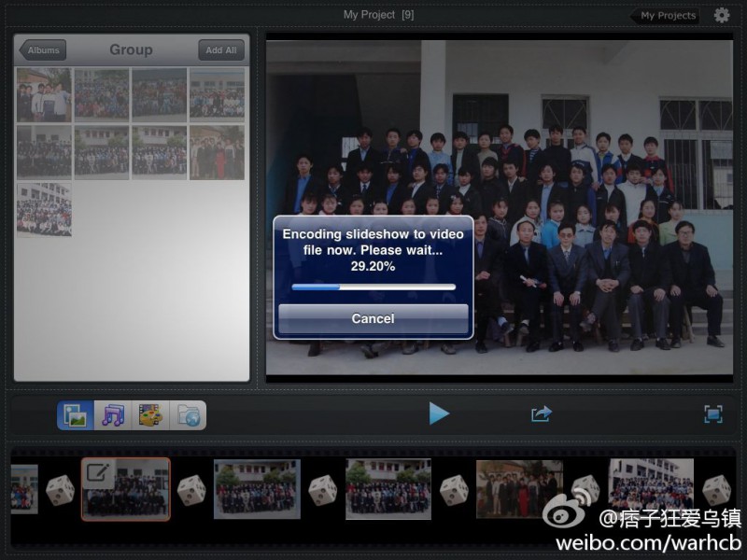Go back to Albums
The height and width of the screenshot is (560, 747).
tap(42, 50)
